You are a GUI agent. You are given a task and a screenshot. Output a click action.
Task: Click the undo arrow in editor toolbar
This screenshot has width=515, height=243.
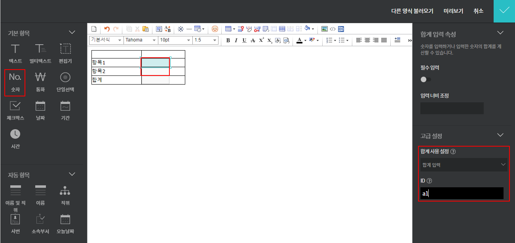(107, 29)
